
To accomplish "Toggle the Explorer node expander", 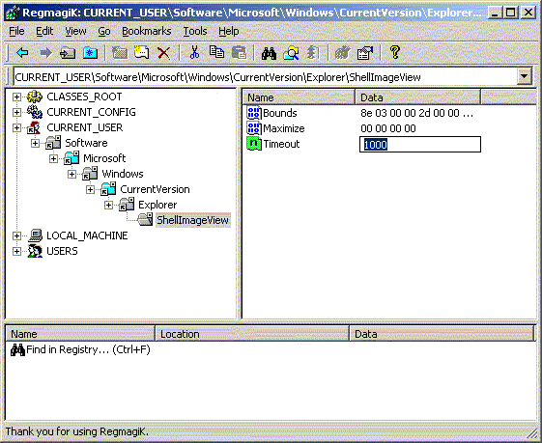I will (x=108, y=206).
